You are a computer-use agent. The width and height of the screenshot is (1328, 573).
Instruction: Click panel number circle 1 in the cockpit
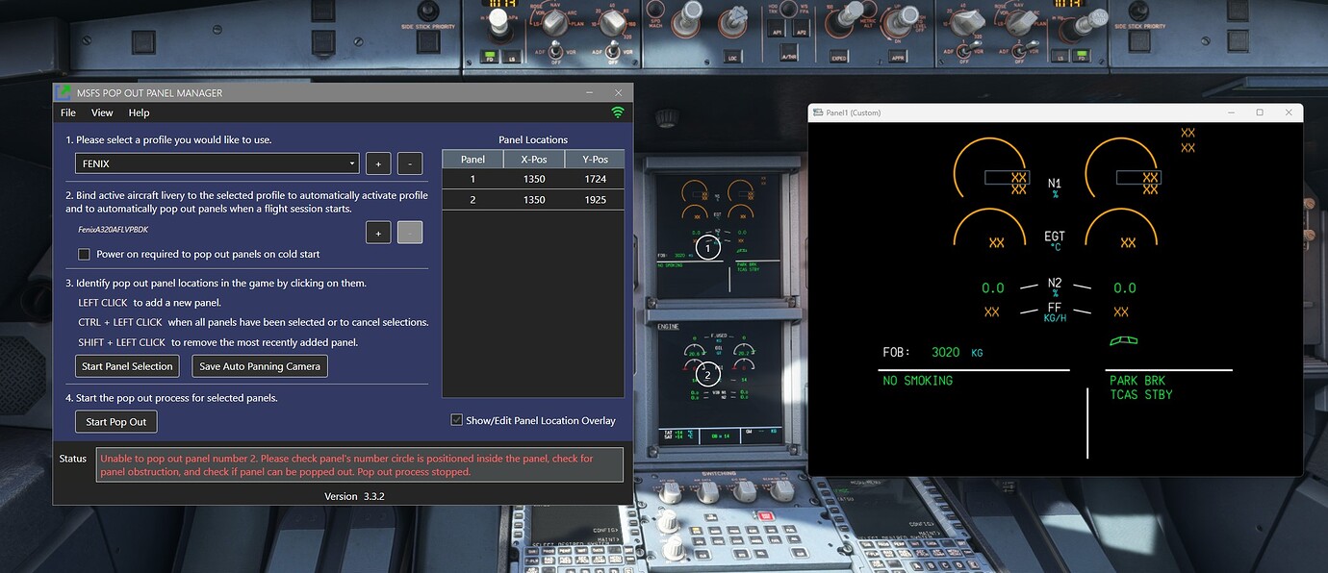coord(707,247)
